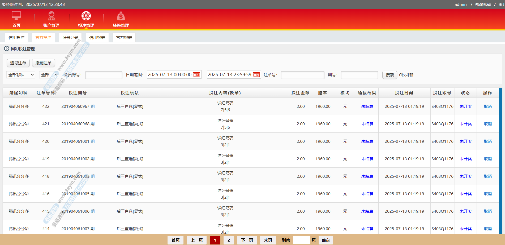Click the Home monitor icon

pyautogui.click(x=16, y=16)
